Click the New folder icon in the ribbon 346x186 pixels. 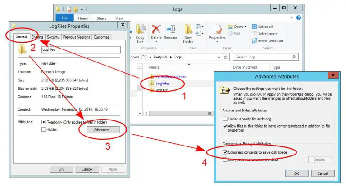(188, 29)
